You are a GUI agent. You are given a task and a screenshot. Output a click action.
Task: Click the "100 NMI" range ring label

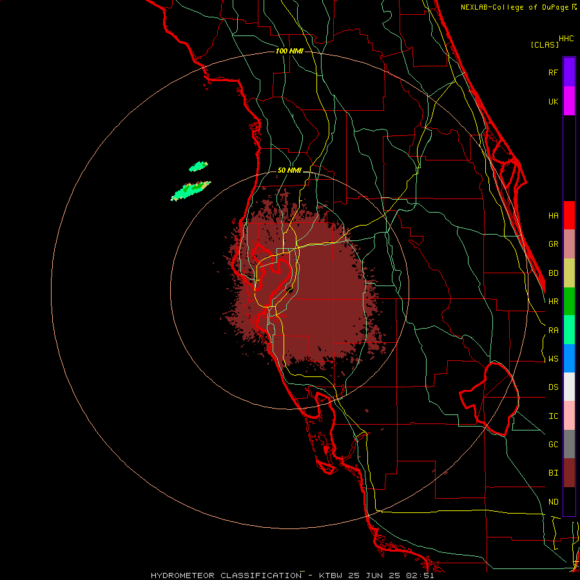pyautogui.click(x=289, y=51)
